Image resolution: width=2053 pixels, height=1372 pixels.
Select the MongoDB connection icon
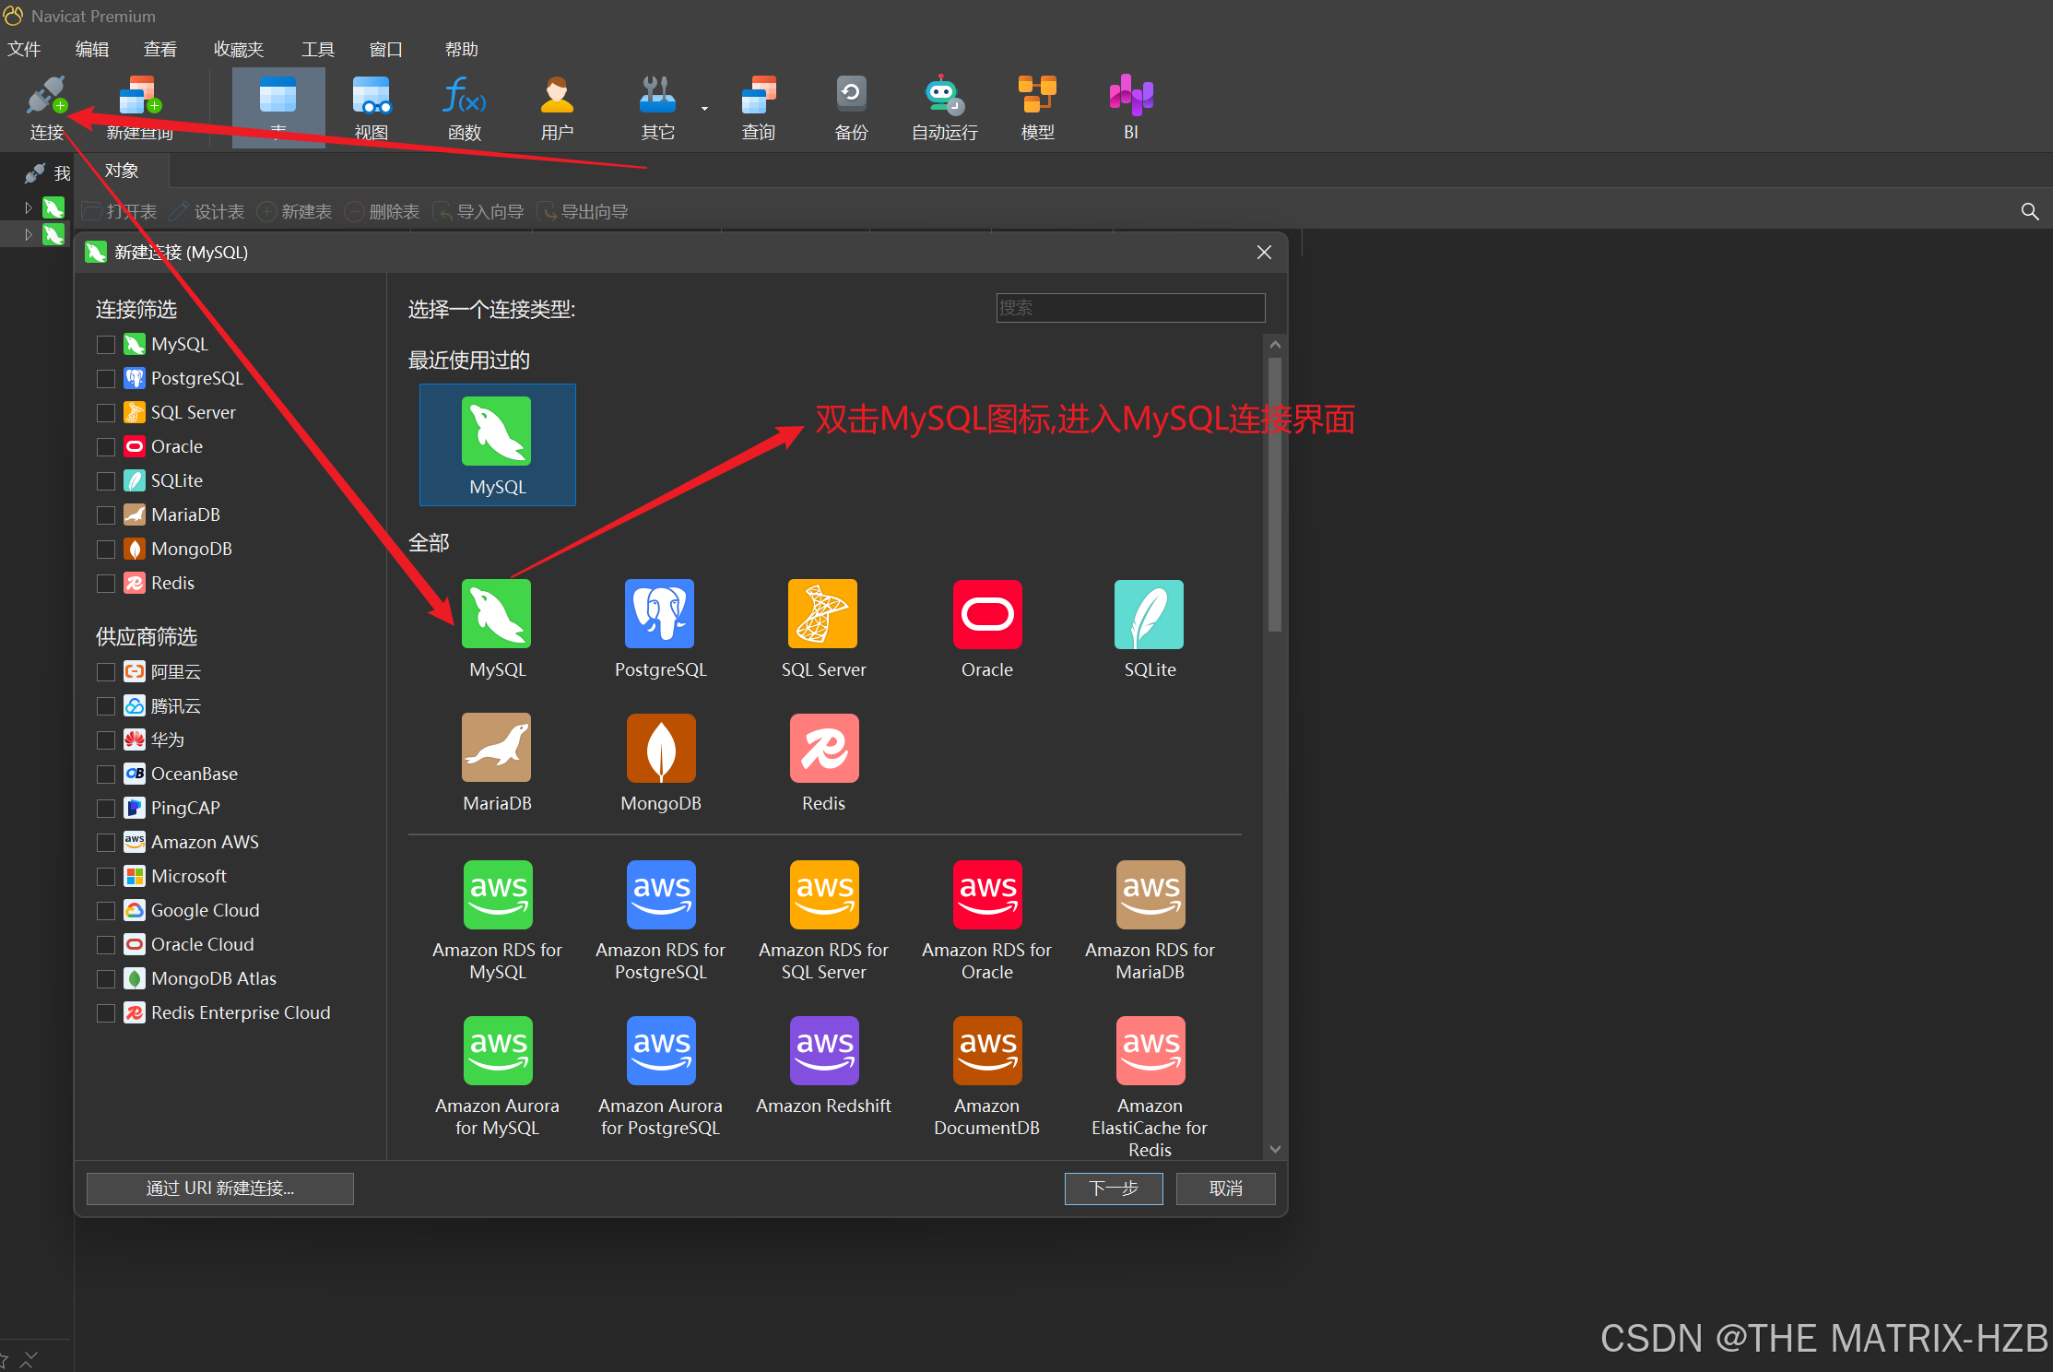pyautogui.click(x=660, y=748)
